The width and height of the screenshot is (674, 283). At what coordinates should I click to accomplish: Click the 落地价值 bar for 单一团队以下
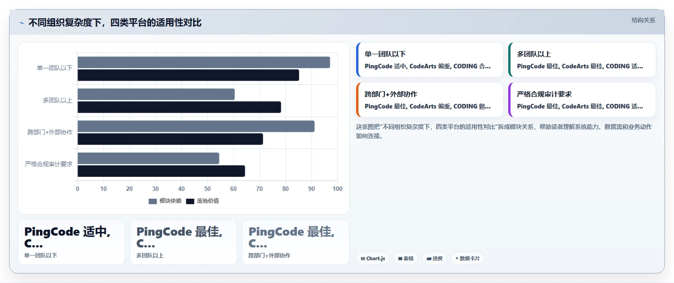pos(188,75)
